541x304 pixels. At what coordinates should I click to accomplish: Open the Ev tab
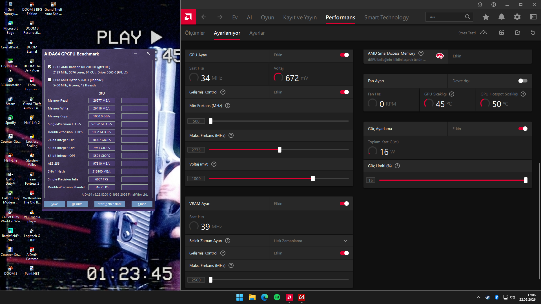click(x=235, y=17)
